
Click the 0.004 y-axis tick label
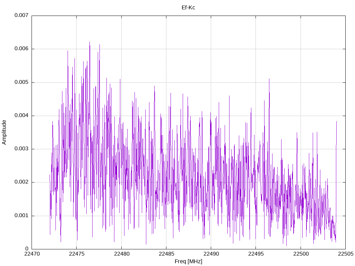click(x=21, y=115)
